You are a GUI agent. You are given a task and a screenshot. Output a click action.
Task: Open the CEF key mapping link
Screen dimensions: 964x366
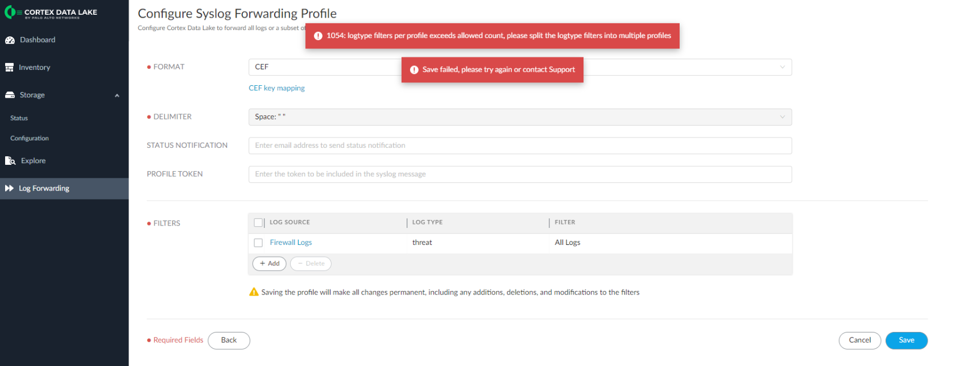[276, 88]
